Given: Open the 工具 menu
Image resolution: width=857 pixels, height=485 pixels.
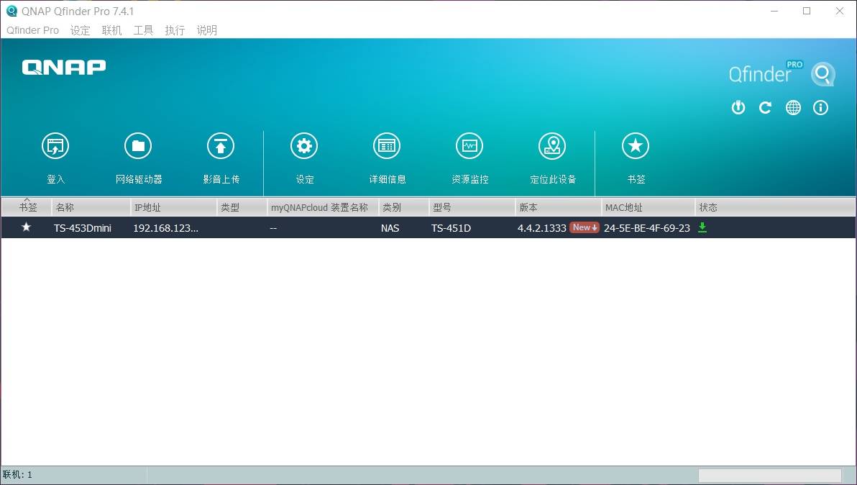Looking at the screenshot, I should pos(143,30).
